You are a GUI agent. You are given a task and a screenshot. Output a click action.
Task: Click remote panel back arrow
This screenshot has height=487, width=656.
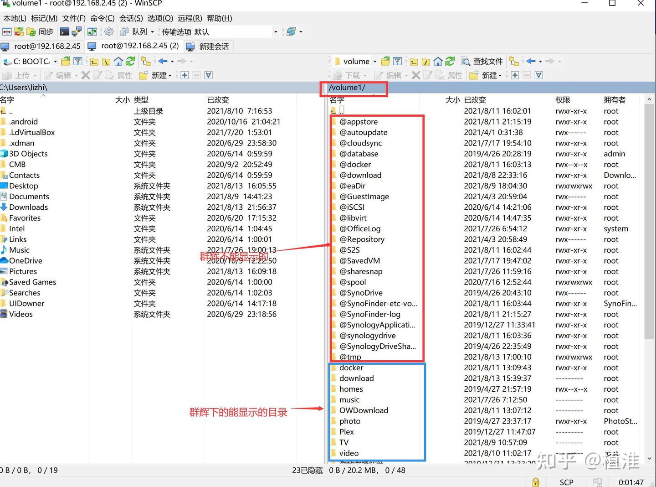[x=531, y=61]
